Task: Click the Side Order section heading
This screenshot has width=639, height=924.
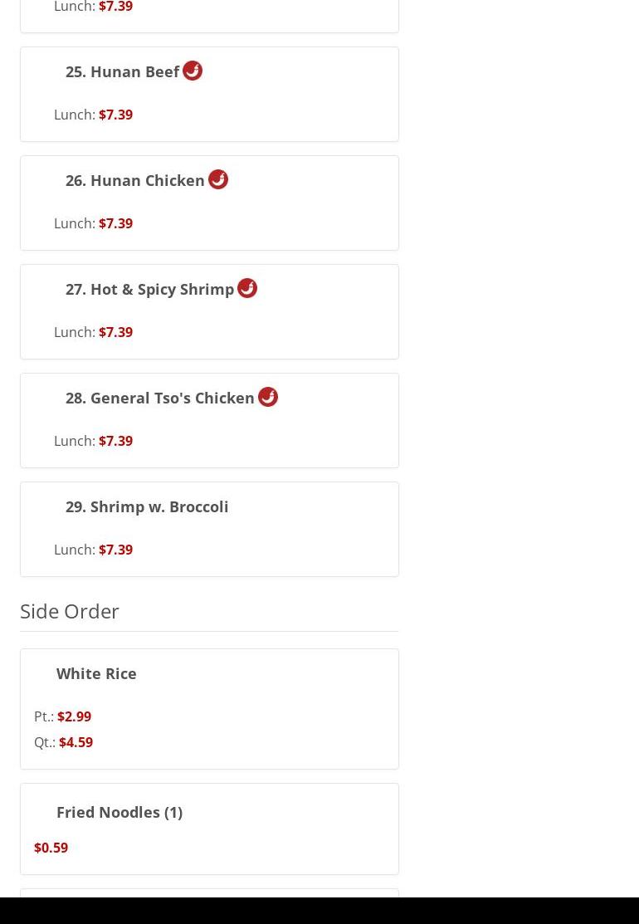Action: coord(70,611)
